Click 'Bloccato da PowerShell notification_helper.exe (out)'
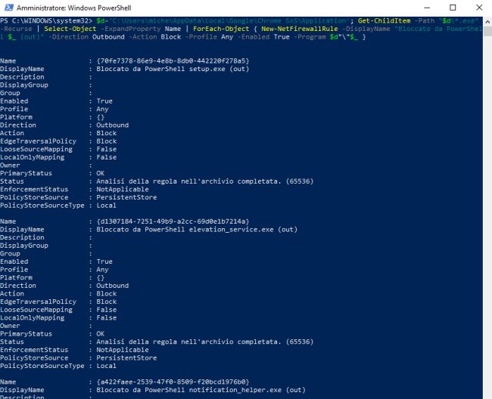 [201, 390]
